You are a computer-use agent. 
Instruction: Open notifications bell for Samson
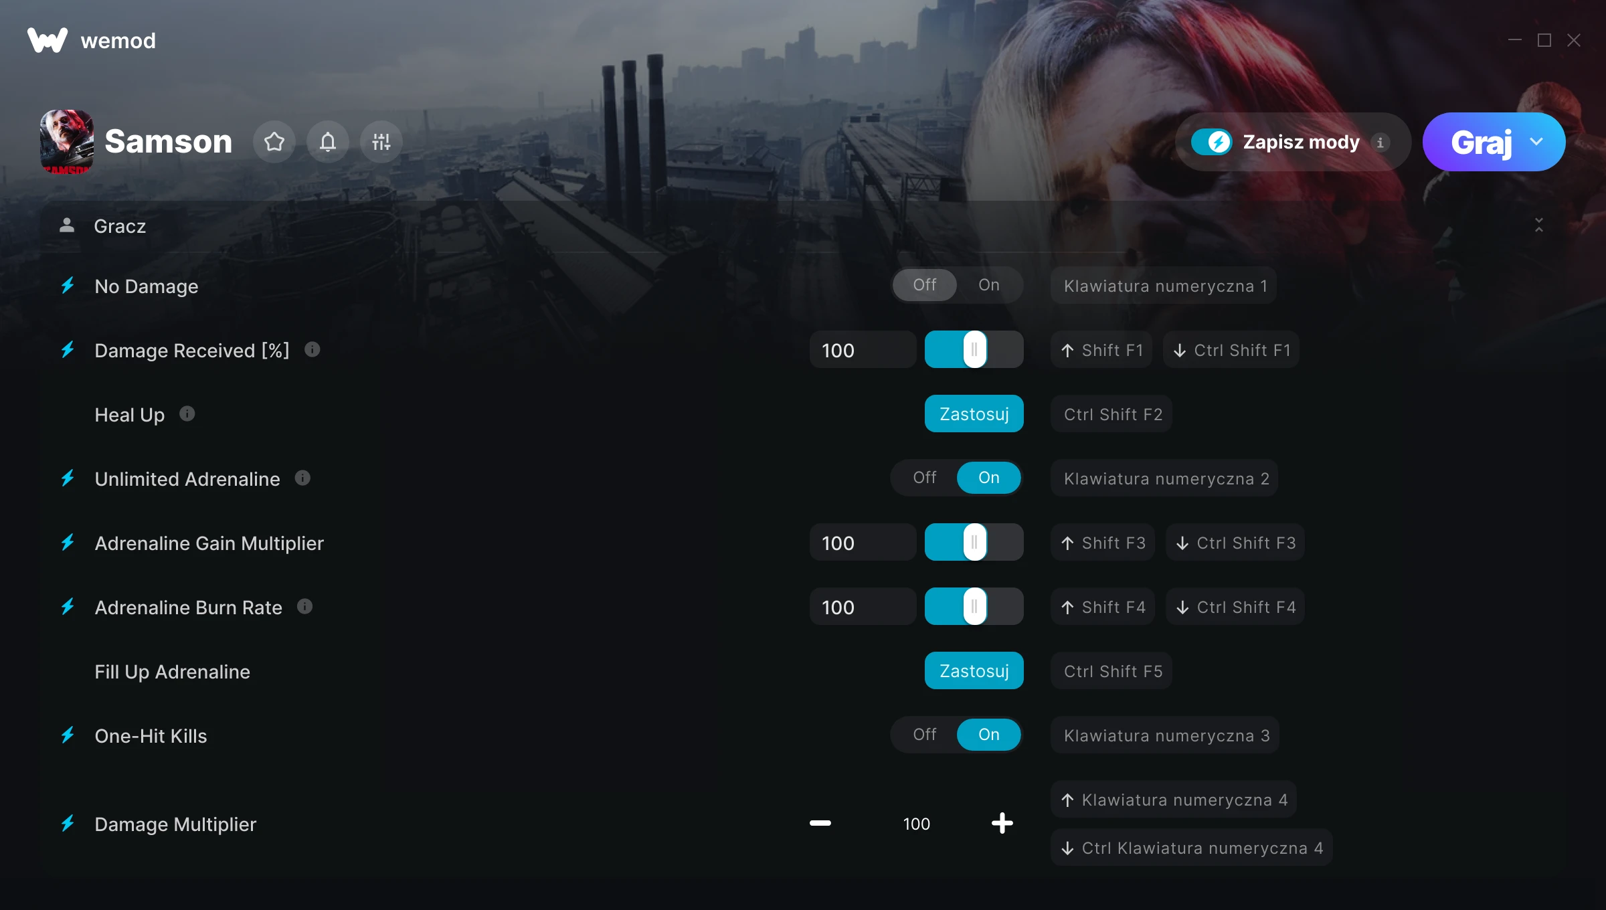(328, 142)
